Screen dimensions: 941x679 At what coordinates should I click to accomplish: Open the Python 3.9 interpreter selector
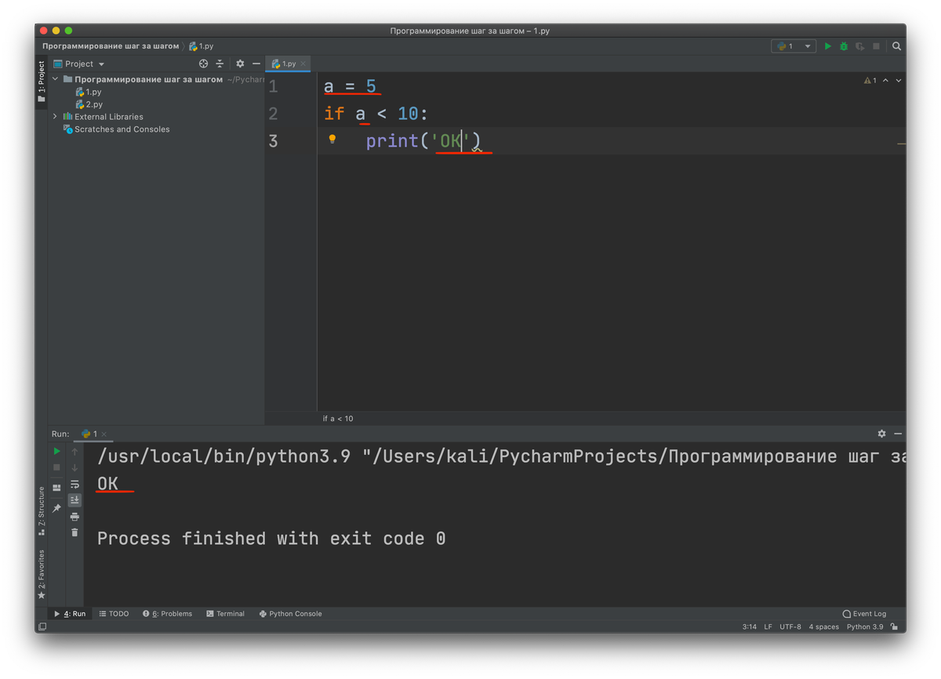pos(865,626)
